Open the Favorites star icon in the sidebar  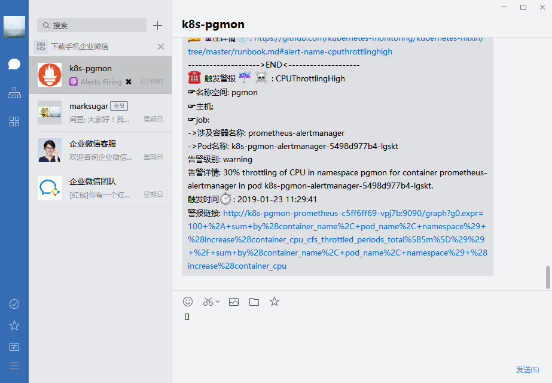14,325
